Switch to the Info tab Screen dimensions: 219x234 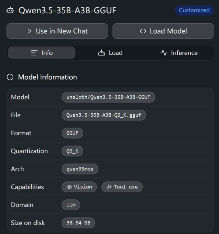42,53
